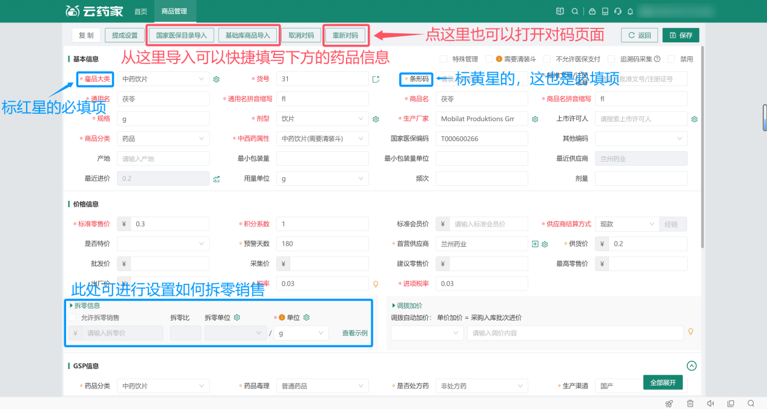This screenshot has width=767, height=409.
Task: Open the 用量单位 dropdown showing g
Action: tap(322, 178)
